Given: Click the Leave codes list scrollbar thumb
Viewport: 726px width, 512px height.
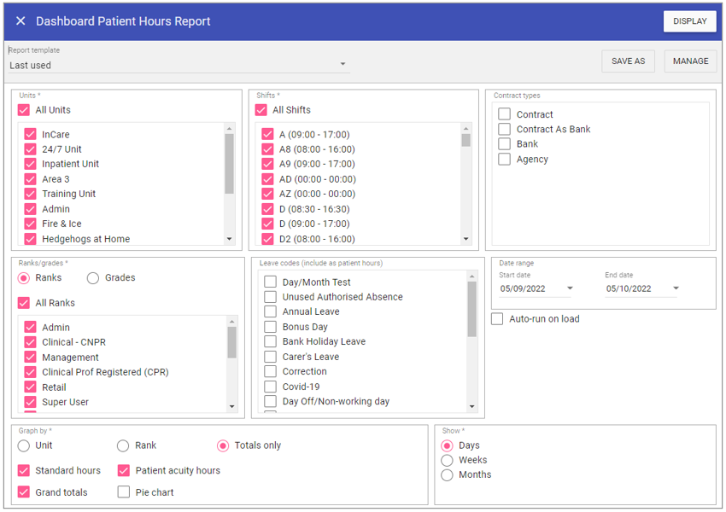Looking at the screenshot, I should 472,309.
